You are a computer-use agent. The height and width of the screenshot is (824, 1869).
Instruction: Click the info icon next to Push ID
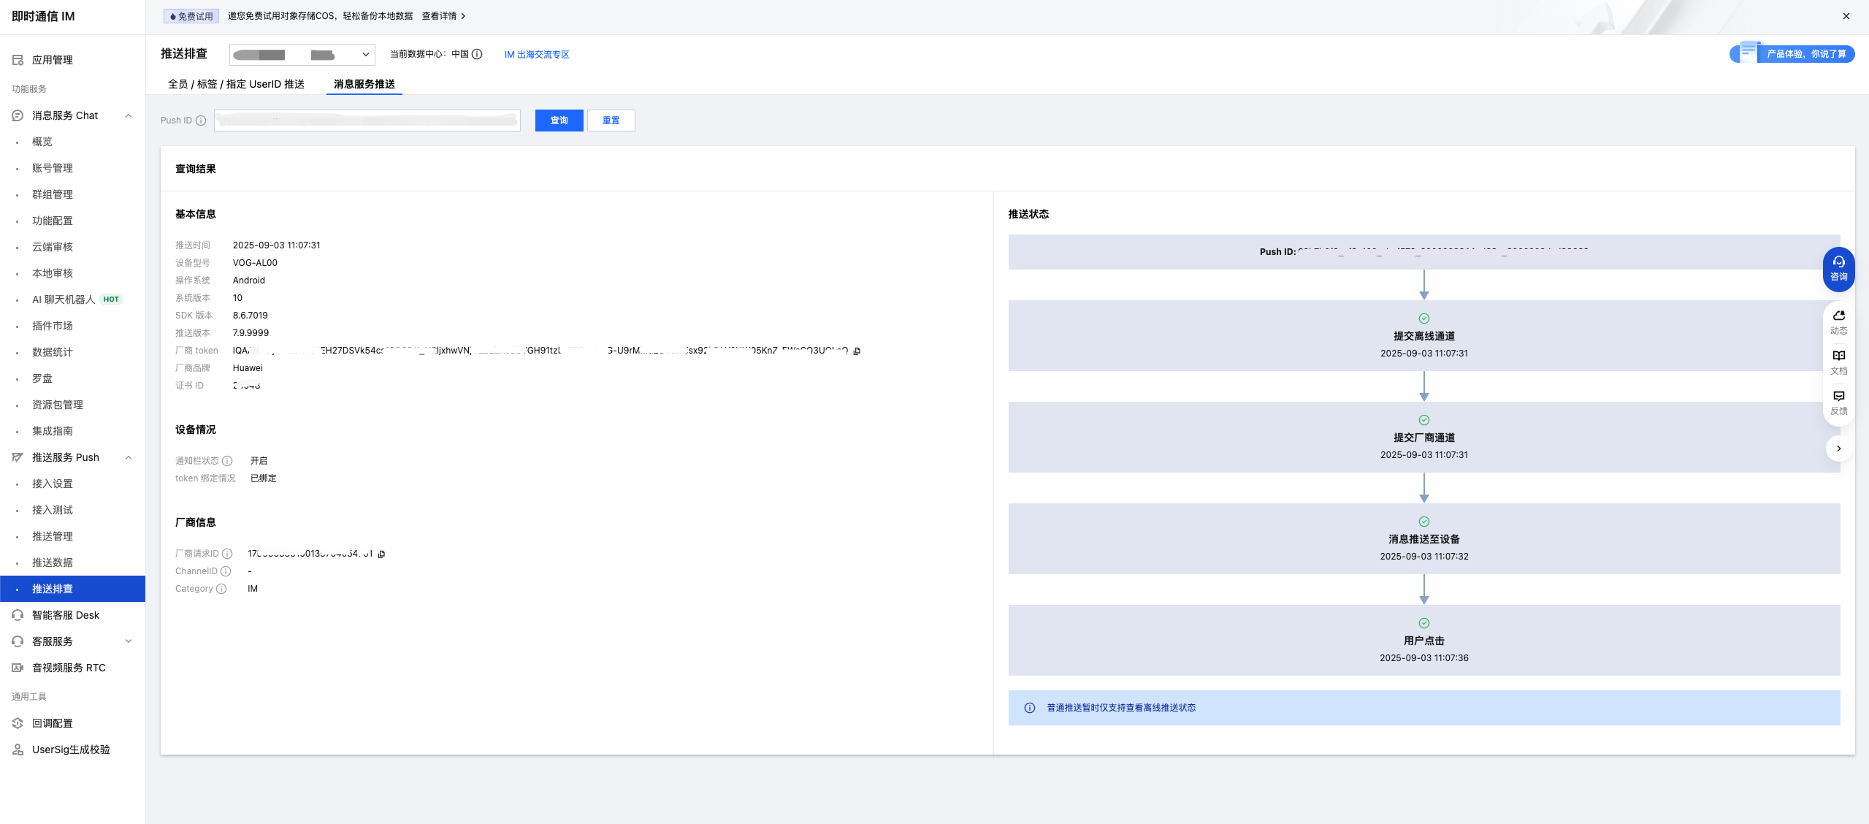(x=201, y=121)
